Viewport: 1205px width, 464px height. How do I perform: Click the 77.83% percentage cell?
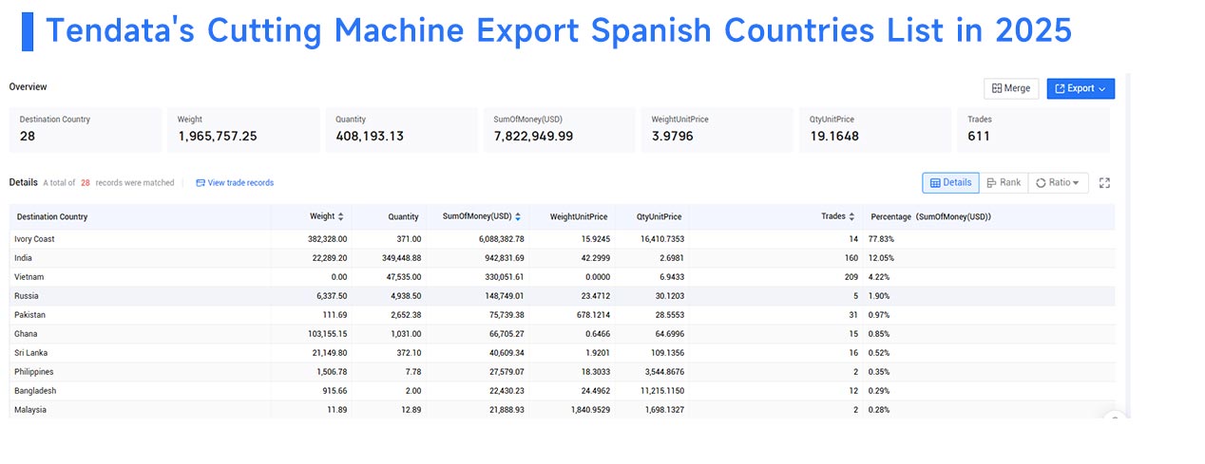[x=881, y=239]
